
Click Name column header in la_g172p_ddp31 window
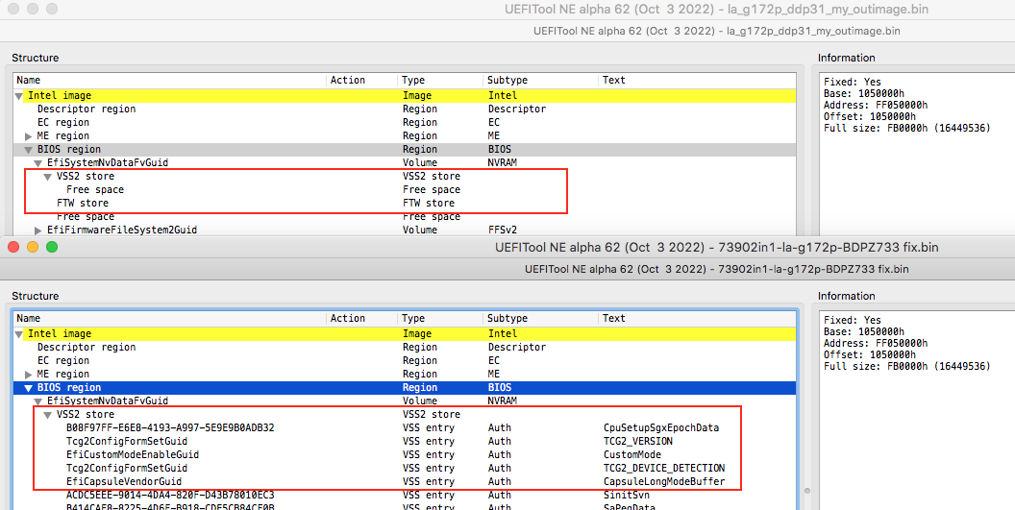pyautogui.click(x=170, y=81)
